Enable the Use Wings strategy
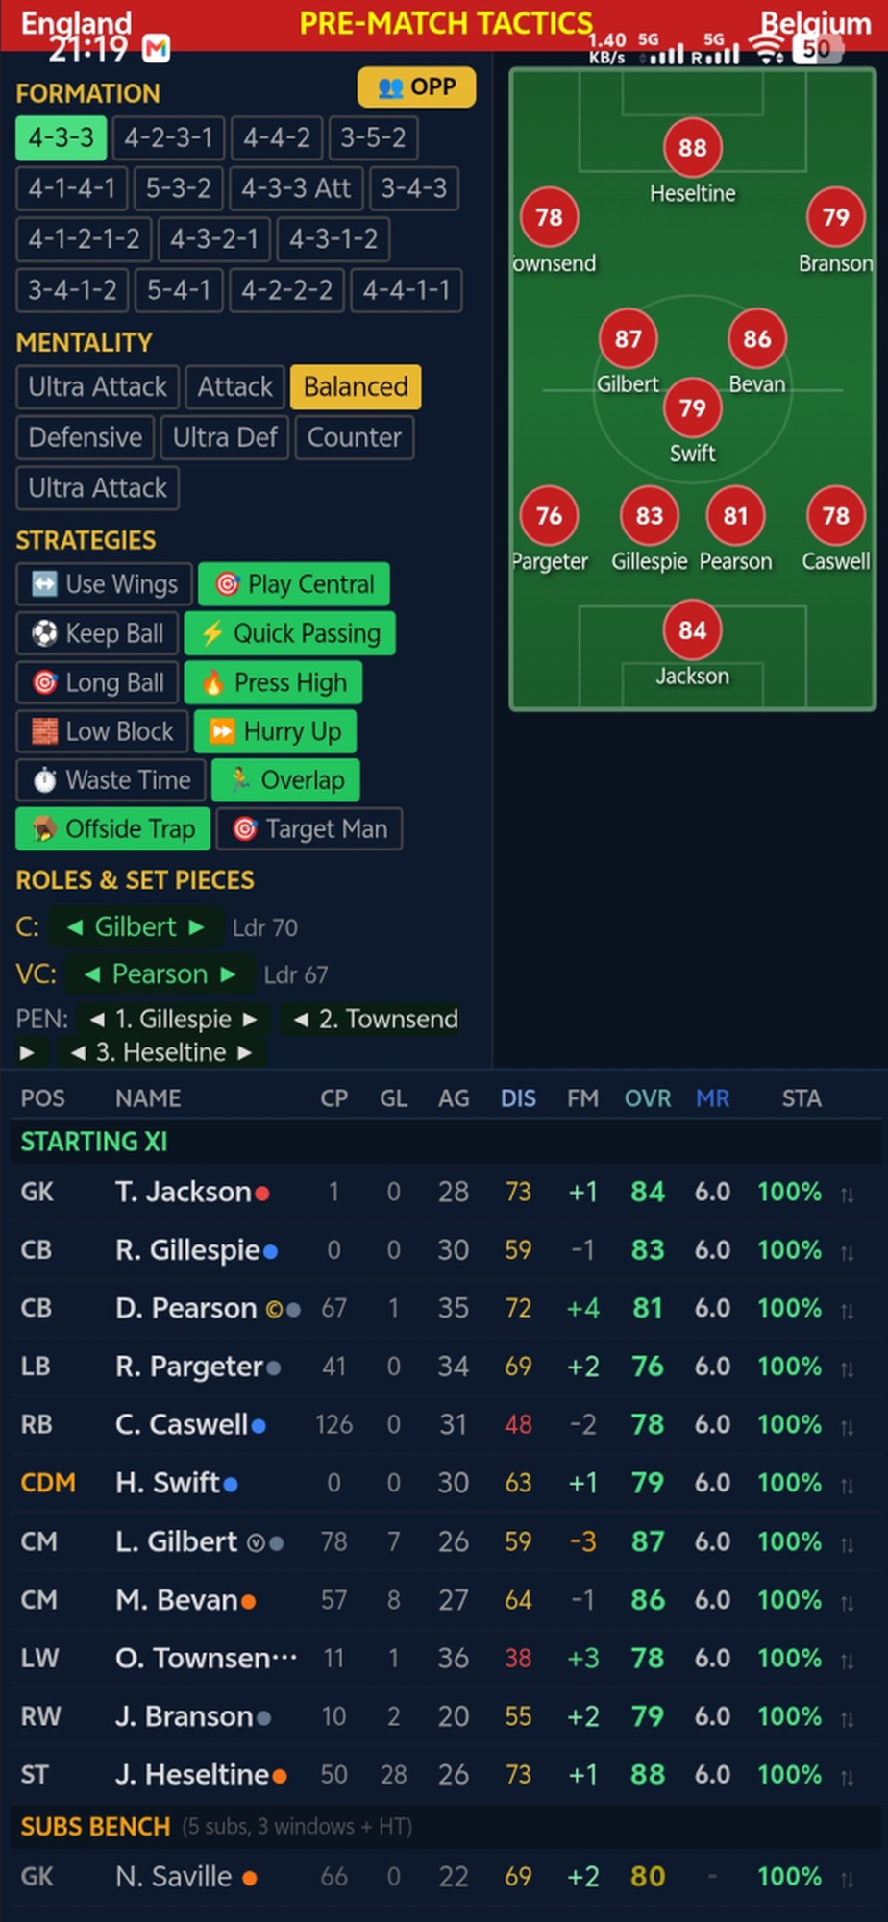This screenshot has width=888, height=1922. (105, 584)
